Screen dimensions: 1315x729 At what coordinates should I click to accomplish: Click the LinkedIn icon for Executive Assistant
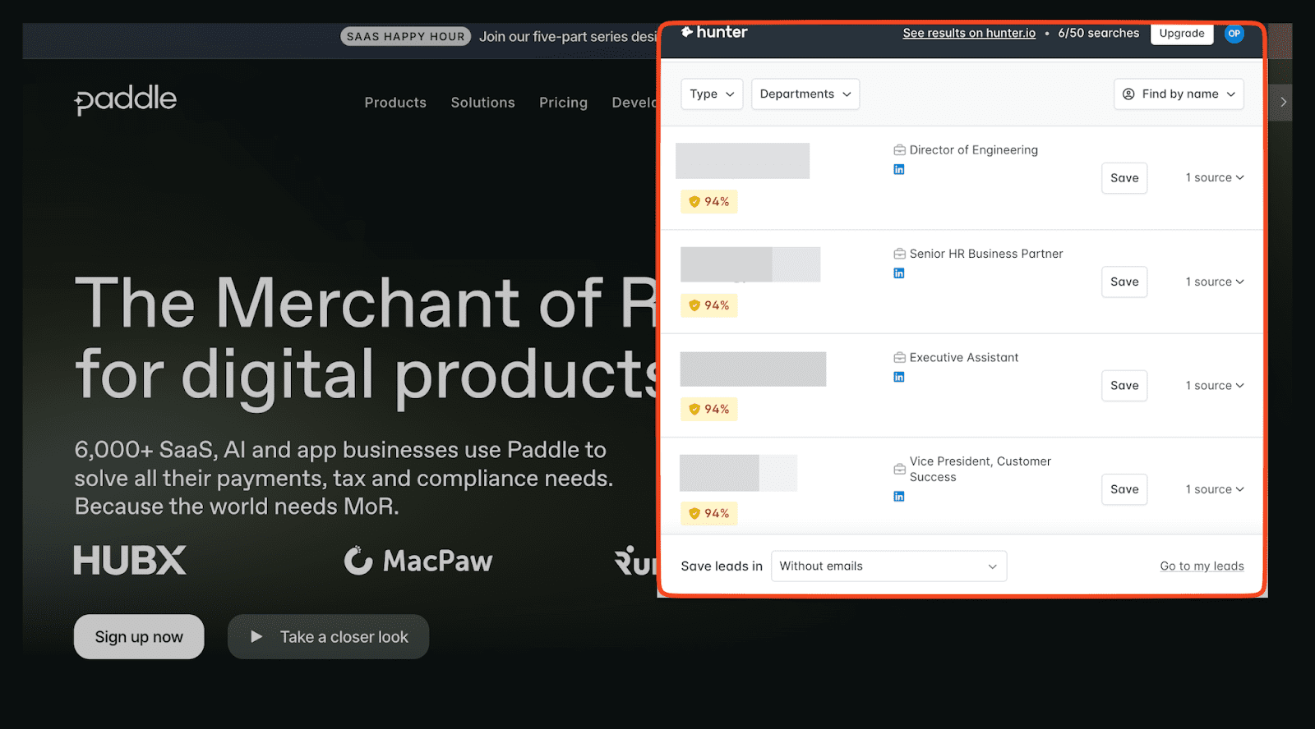click(898, 378)
